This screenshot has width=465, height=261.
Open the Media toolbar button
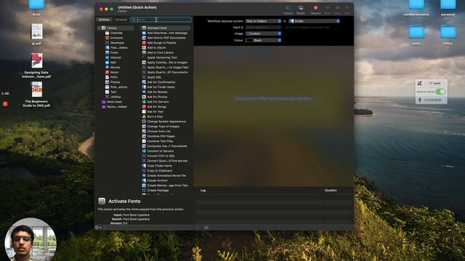pyautogui.click(x=300, y=9)
